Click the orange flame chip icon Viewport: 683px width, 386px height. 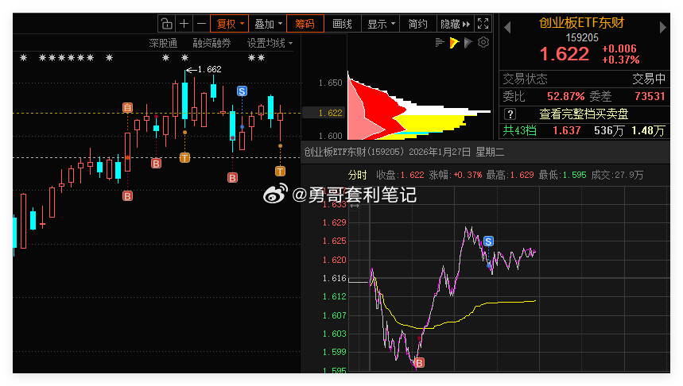point(454,43)
